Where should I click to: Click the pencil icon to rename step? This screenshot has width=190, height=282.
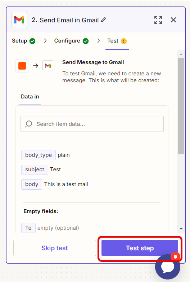104,20
